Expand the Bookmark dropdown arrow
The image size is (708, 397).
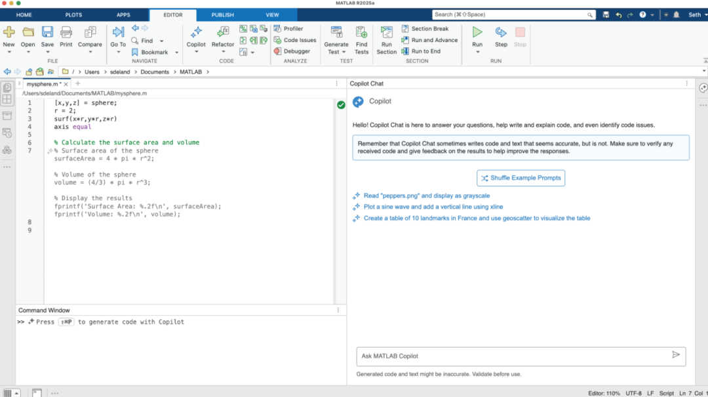click(176, 52)
